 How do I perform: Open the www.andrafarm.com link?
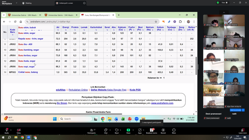(x=162, y=103)
